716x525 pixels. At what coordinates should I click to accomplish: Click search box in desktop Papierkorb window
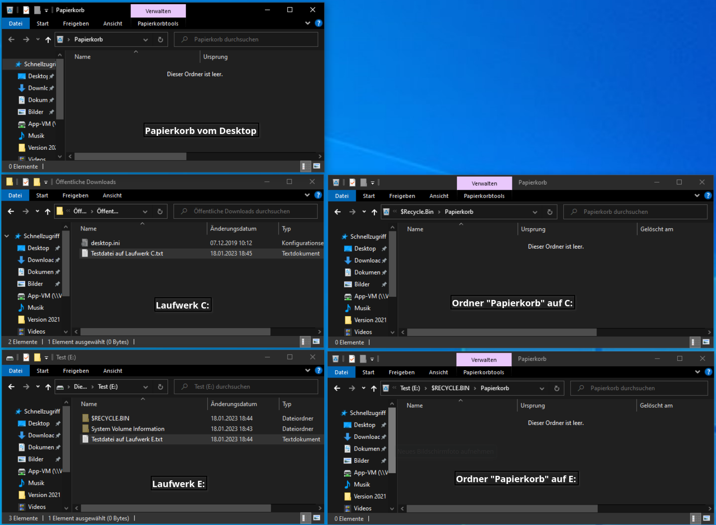246,40
